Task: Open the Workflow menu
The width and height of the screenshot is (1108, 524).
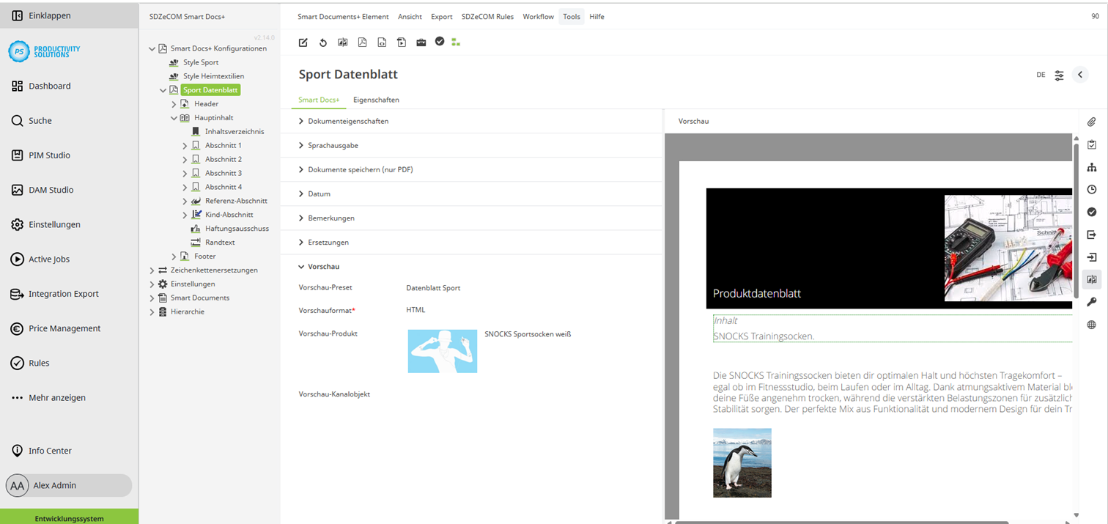Action: [x=538, y=16]
